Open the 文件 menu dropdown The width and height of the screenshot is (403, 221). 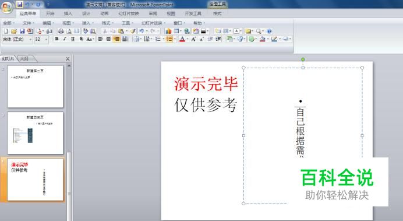click(x=29, y=23)
